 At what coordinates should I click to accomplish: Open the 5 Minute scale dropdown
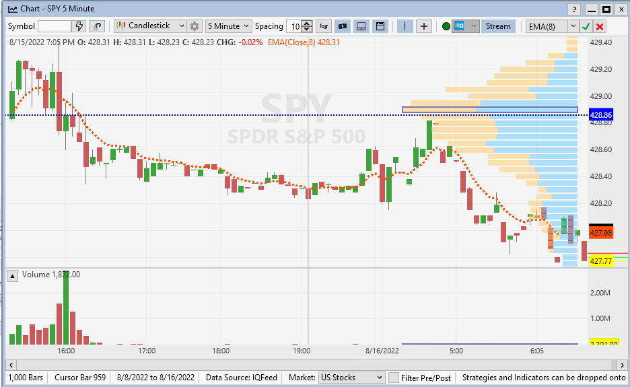pos(229,26)
